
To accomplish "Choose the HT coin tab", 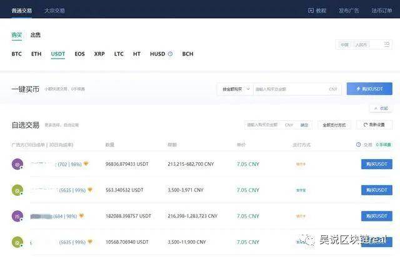I will point(137,54).
